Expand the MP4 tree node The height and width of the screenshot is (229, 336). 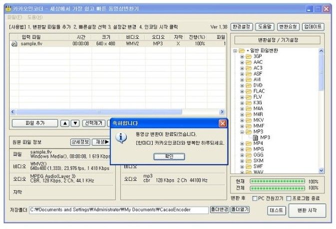242,143
